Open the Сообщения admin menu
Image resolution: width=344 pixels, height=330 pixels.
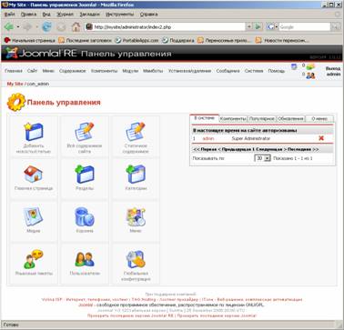point(228,71)
